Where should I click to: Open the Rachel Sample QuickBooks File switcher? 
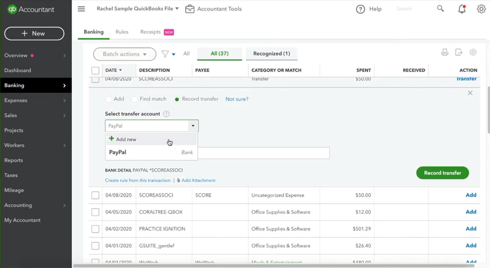pyautogui.click(x=137, y=8)
